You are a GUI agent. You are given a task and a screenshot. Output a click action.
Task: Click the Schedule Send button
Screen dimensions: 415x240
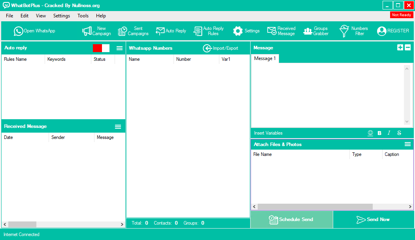pyautogui.click(x=291, y=219)
